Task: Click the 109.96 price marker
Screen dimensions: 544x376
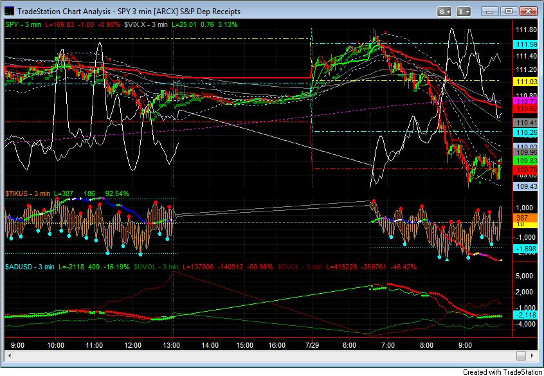Action: click(x=525, y=152)
